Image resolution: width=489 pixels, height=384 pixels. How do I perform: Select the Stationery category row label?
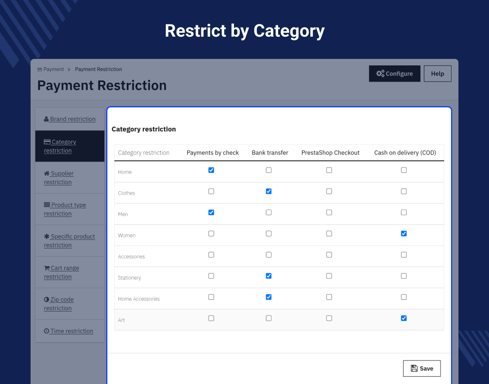[x=129, y=278]
